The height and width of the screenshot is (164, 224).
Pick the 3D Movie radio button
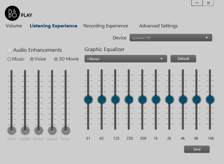coord(56,59)
